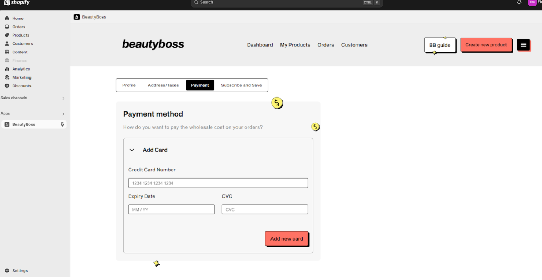Click the Discounts badge icon
The width and height of the screenshot is (542, 280).
coord(7,86)
